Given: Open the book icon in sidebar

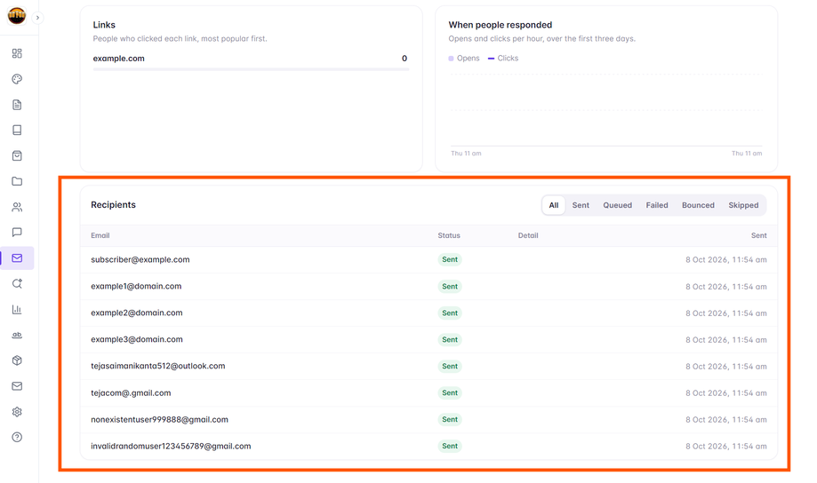Looking at the screenshot, I should click(x=17, y=131).
